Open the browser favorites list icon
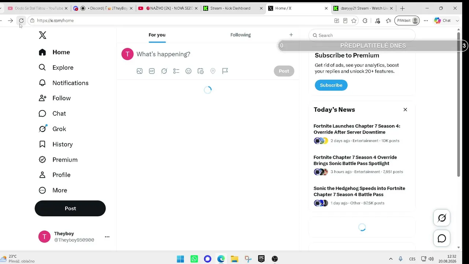Image resolution: width=469 pixels, height=264 pixels. [x=388, y=21]
